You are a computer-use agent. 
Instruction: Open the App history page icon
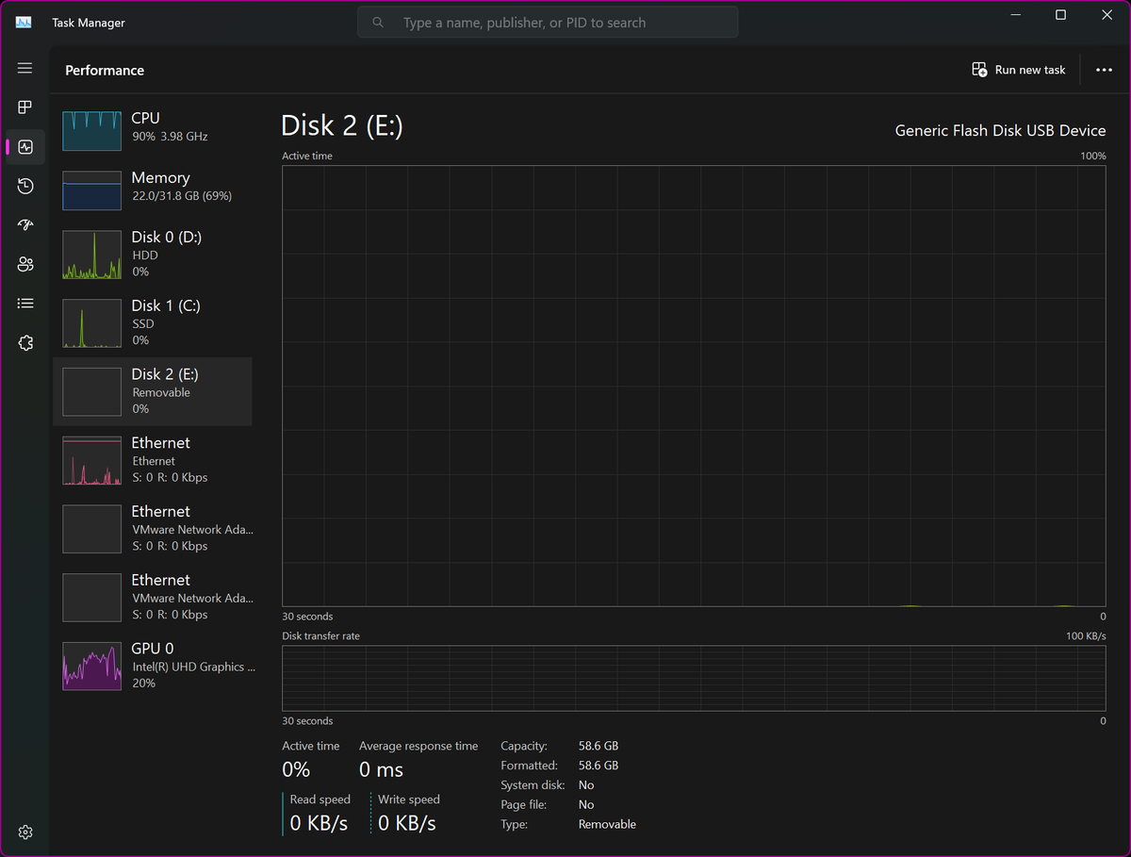coord(25,186)
